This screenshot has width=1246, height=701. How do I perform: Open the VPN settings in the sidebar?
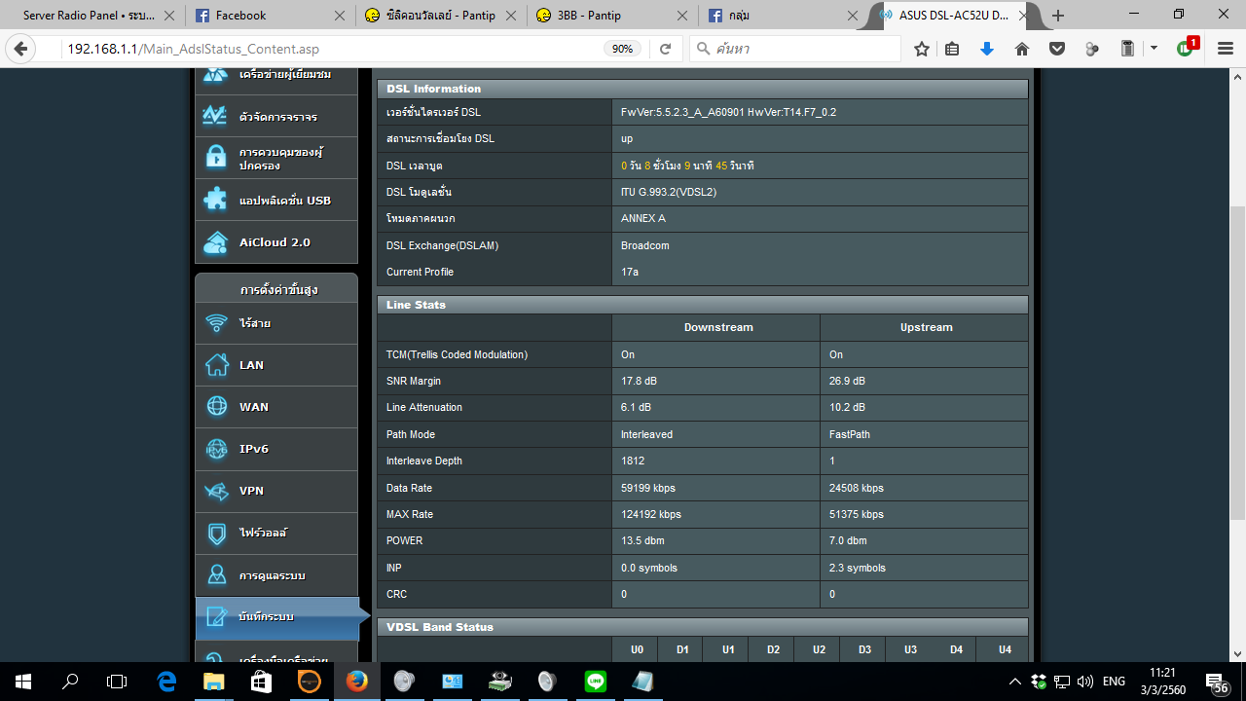276,491
